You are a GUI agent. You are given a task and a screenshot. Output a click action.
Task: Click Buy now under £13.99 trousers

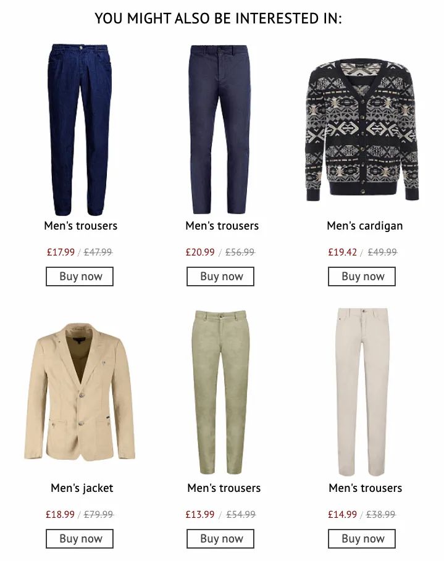[x=220, y=538]
